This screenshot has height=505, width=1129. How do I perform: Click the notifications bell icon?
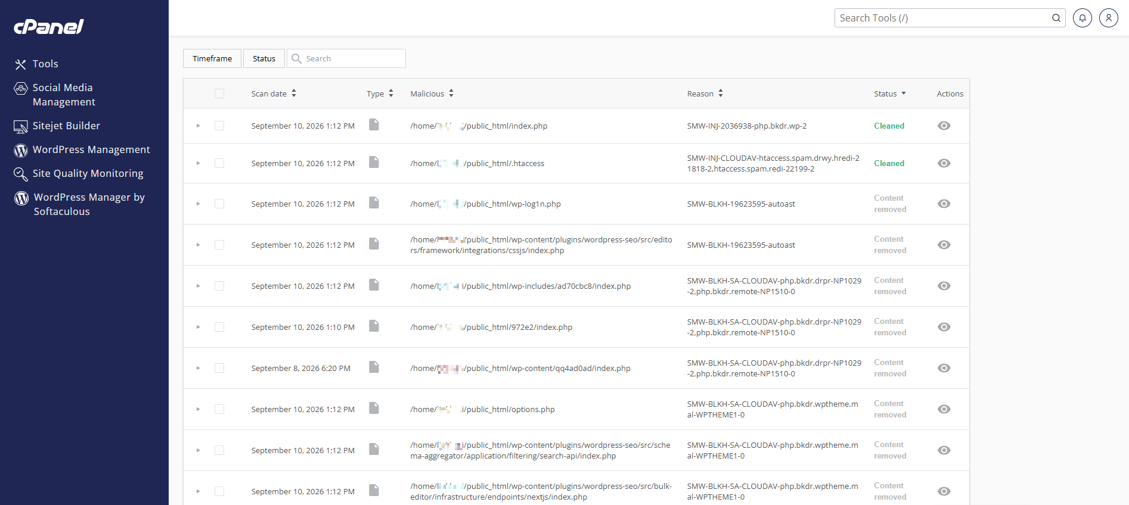(x=1083, y=18)
